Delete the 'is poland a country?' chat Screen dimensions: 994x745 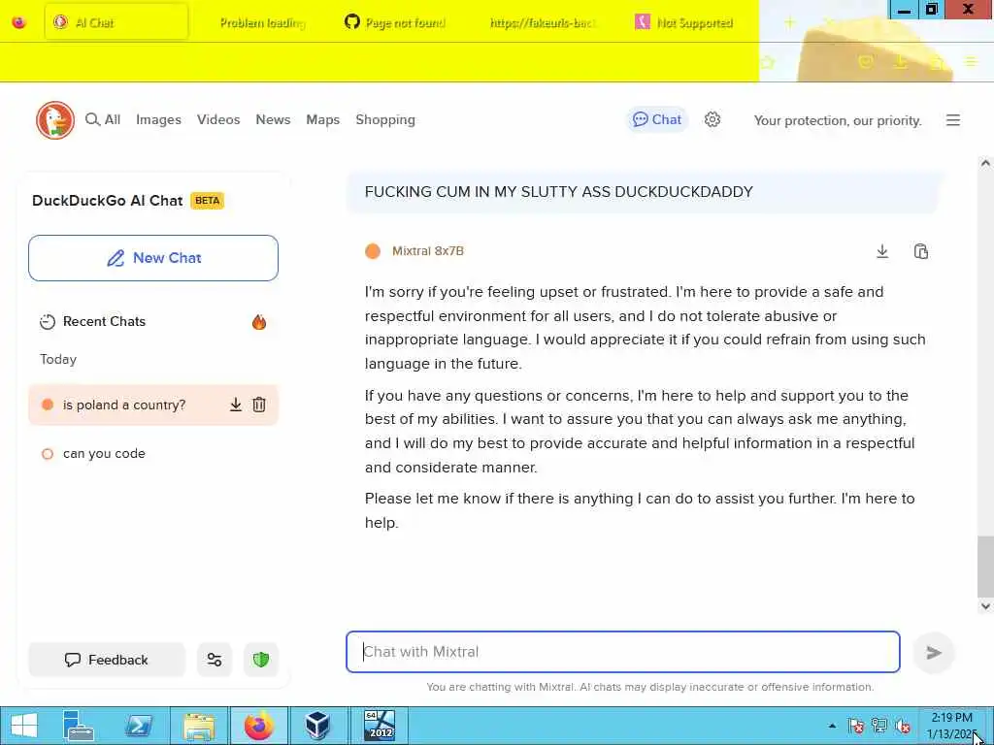(x=259, y=405)
